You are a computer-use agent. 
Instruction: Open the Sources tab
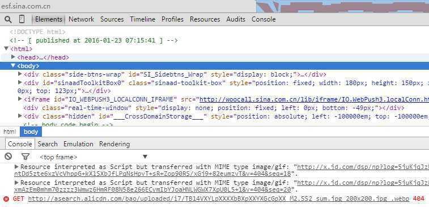point(112,19)
